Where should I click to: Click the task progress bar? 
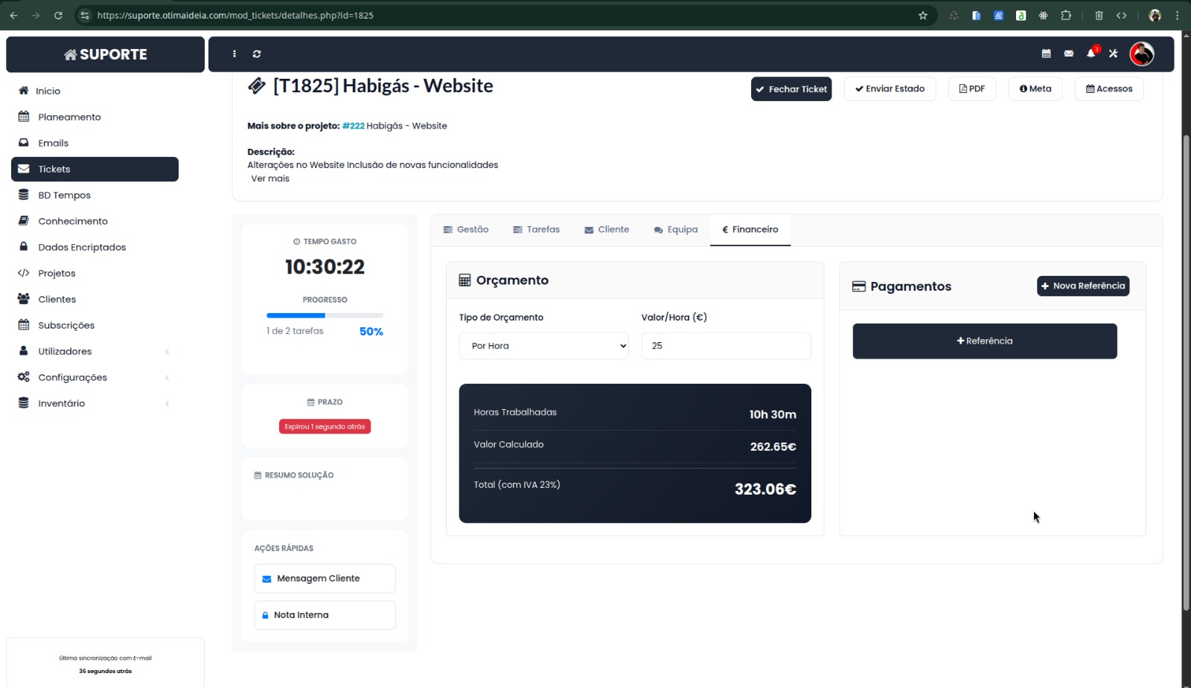pos(325,315)
